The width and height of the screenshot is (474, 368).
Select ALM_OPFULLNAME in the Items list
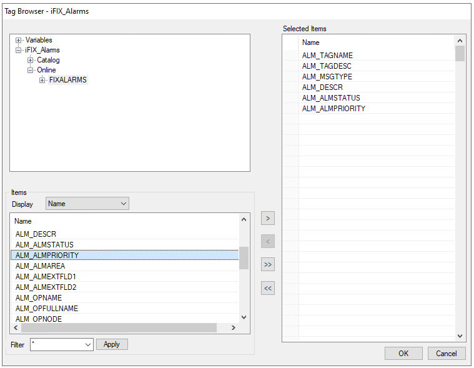point(125,308)
